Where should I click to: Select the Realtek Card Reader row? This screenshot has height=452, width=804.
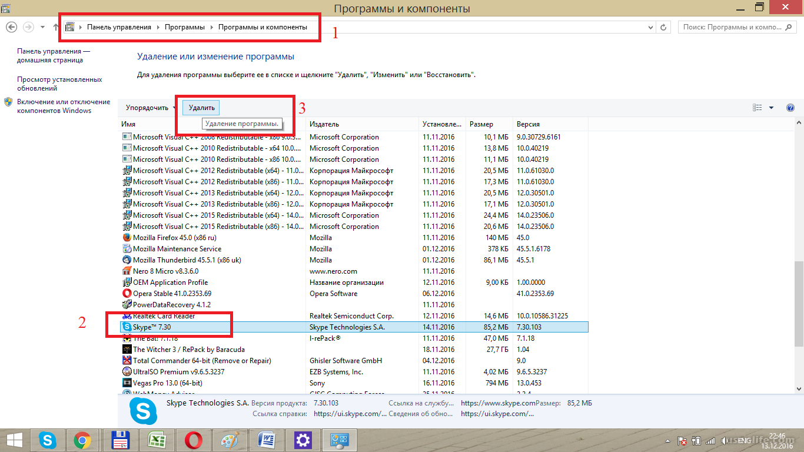coord(354,316)
